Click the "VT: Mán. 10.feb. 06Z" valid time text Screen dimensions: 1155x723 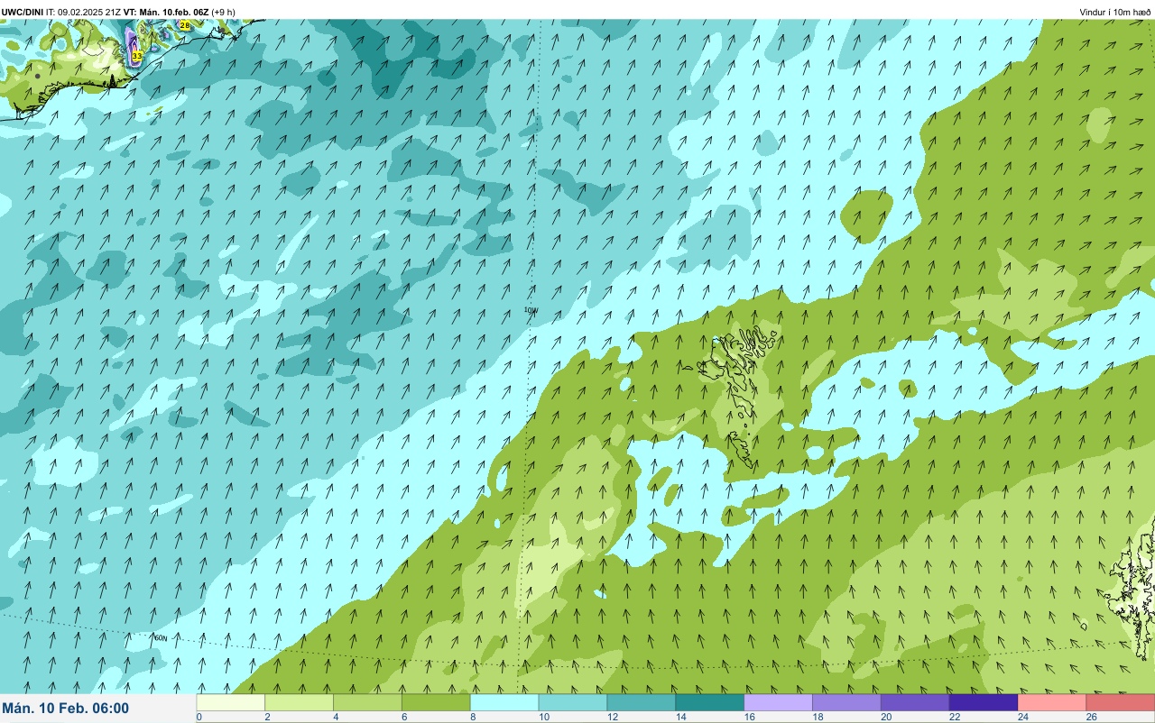pos(165,12)
